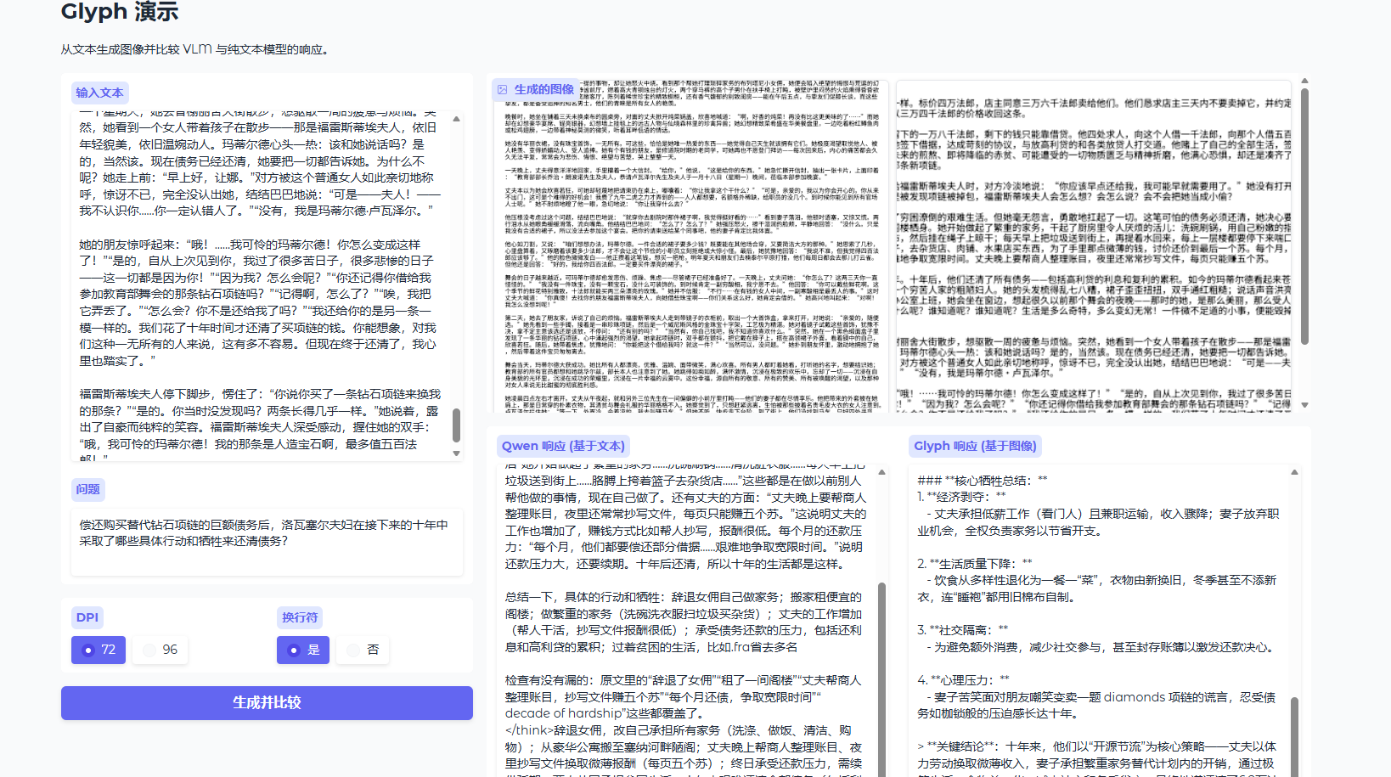The width and height of the screenshot is (1391, 777).
Task: Click the 问题 label
Action: 87,489
